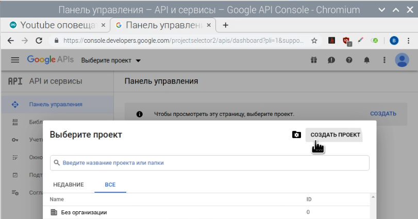Screen dimensions: 418x219
Task: Open the Chromium profile B avatar
Action: point(394,41)
